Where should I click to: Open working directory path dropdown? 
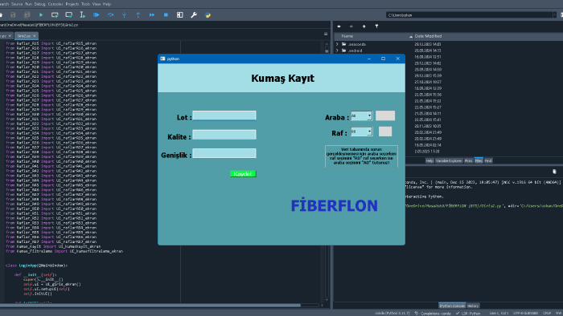tap(554, 15)
